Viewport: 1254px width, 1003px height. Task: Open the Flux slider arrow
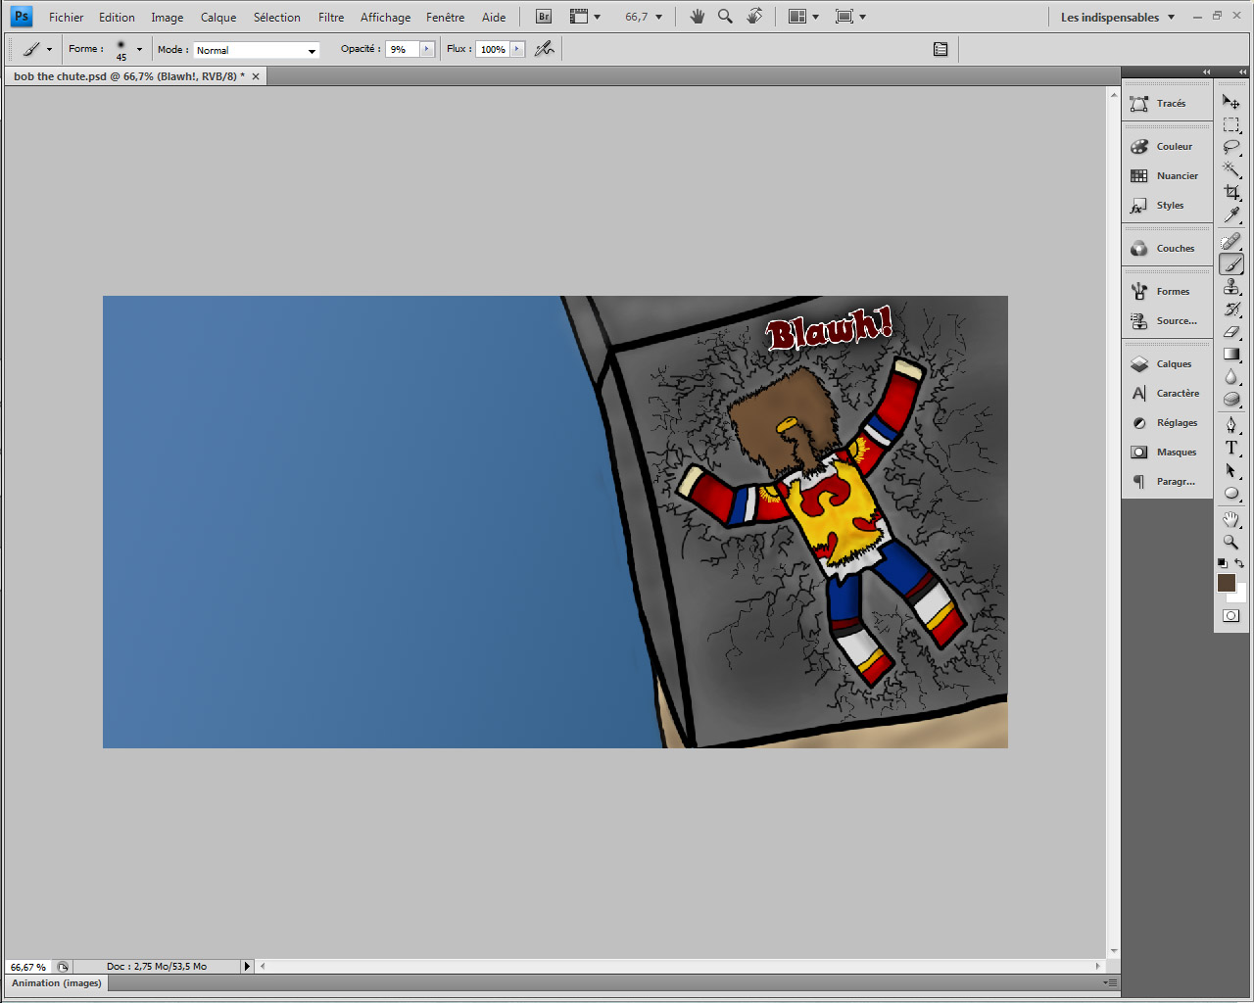pos(517,49)
